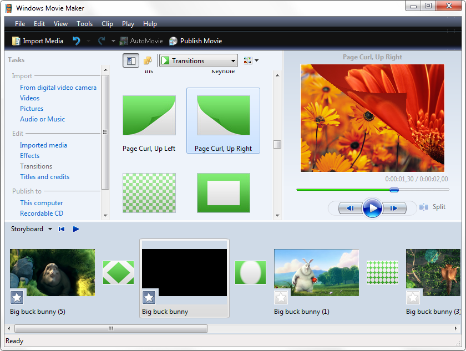Select Transitions in the Tasks pane
The width and height of the screenshot is (466, 351).
point(36,166)
